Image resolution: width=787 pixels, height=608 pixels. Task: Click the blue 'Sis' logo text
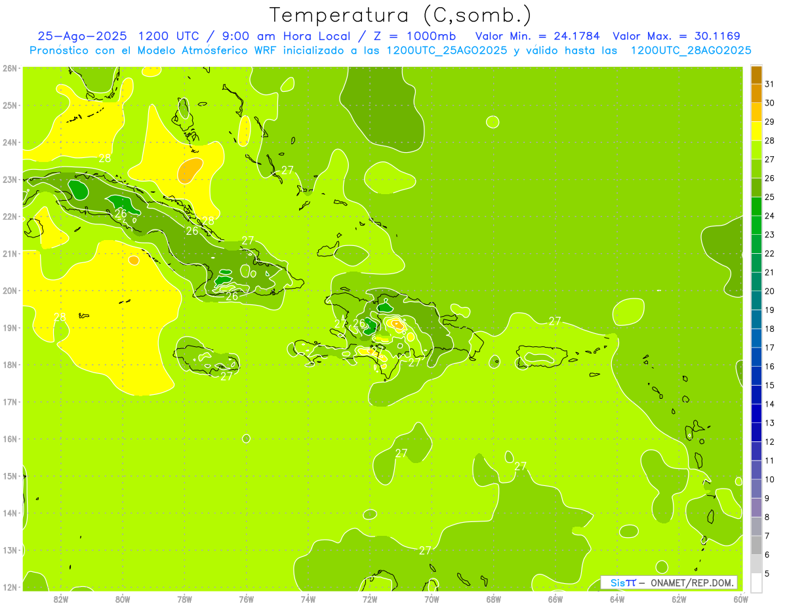[617, 582]
